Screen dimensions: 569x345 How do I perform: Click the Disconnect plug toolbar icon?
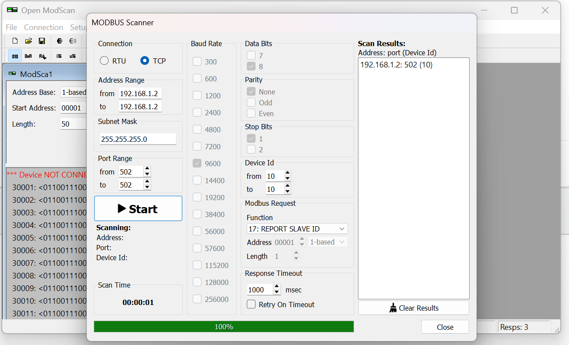point(73,41)
